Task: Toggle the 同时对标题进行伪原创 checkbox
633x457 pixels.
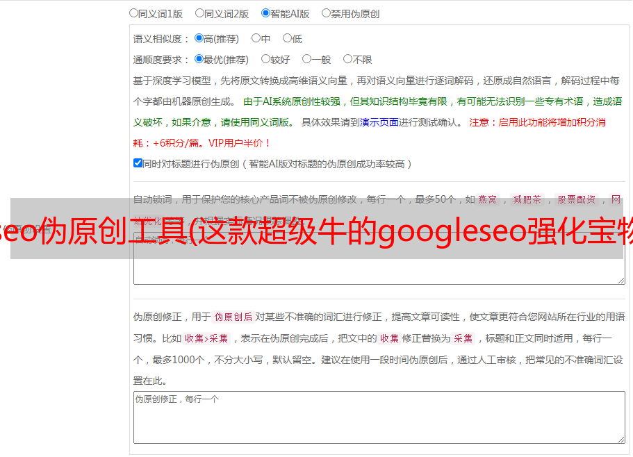Action: click(x=138, y=163)
